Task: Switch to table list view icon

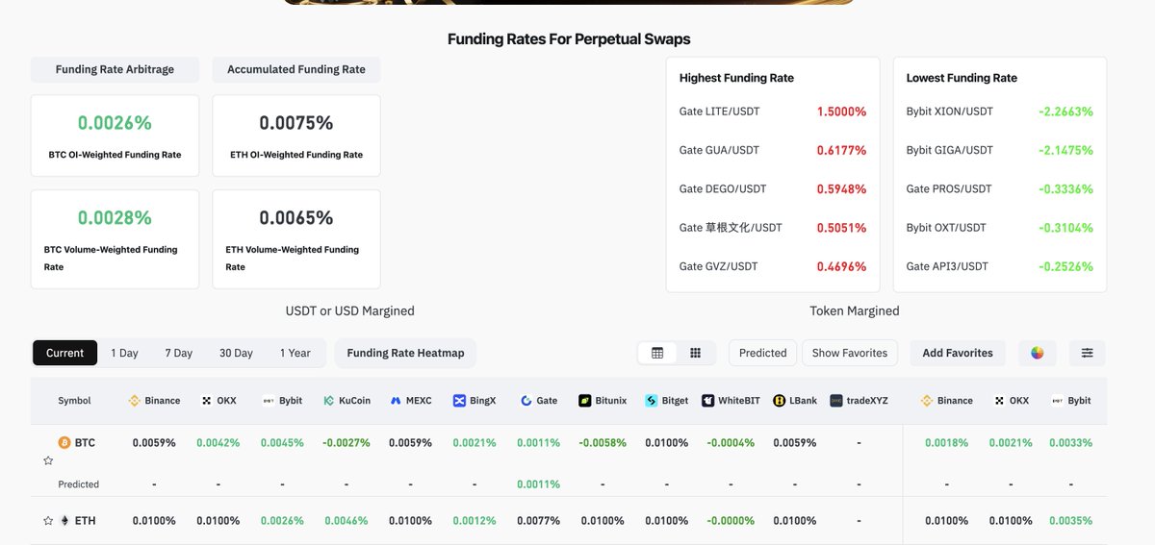Action: 657,353
